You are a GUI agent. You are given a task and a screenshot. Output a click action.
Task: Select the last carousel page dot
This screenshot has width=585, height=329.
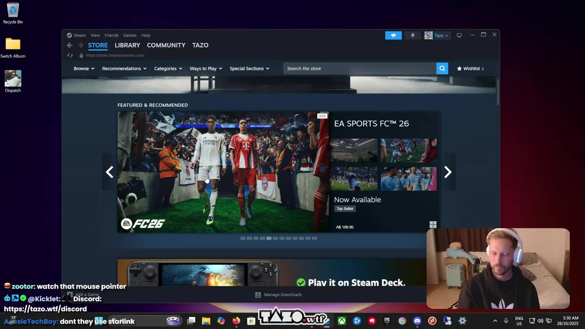(x=314, y=238)
